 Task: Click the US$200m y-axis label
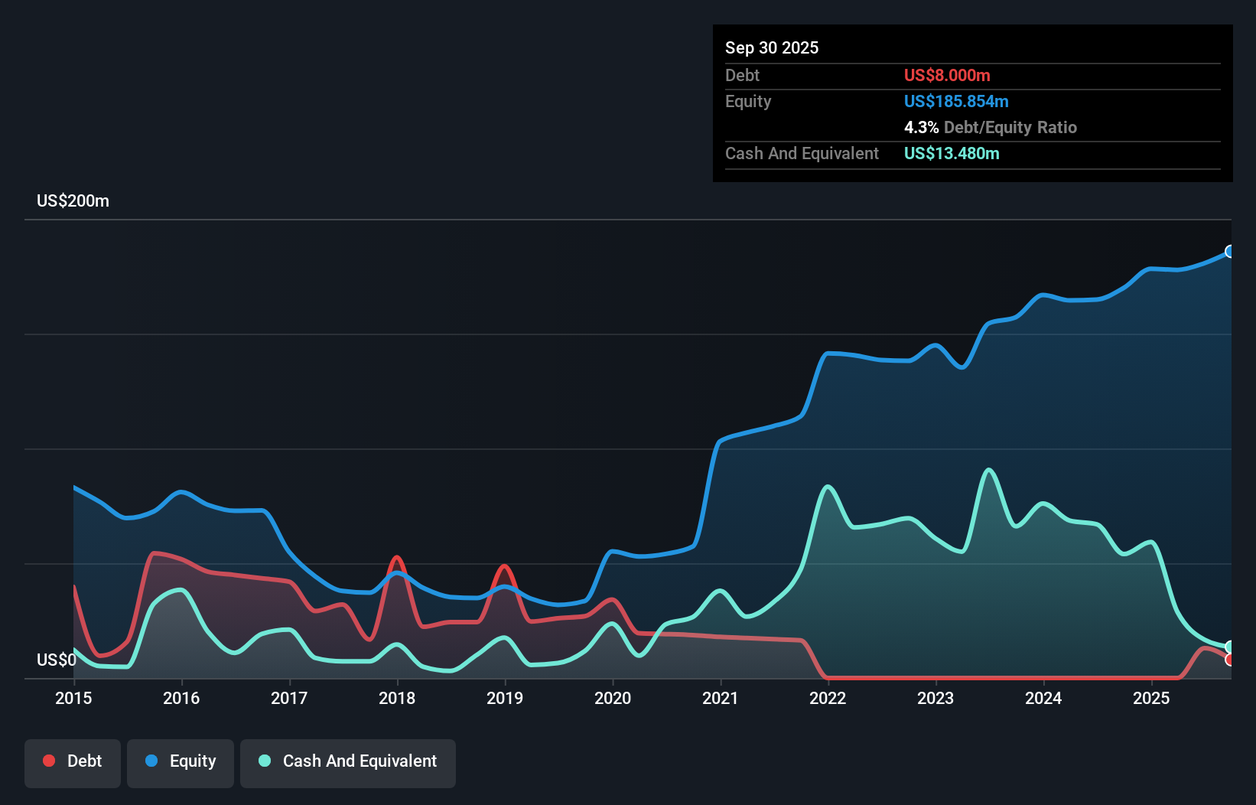click(x=73, y=200)
